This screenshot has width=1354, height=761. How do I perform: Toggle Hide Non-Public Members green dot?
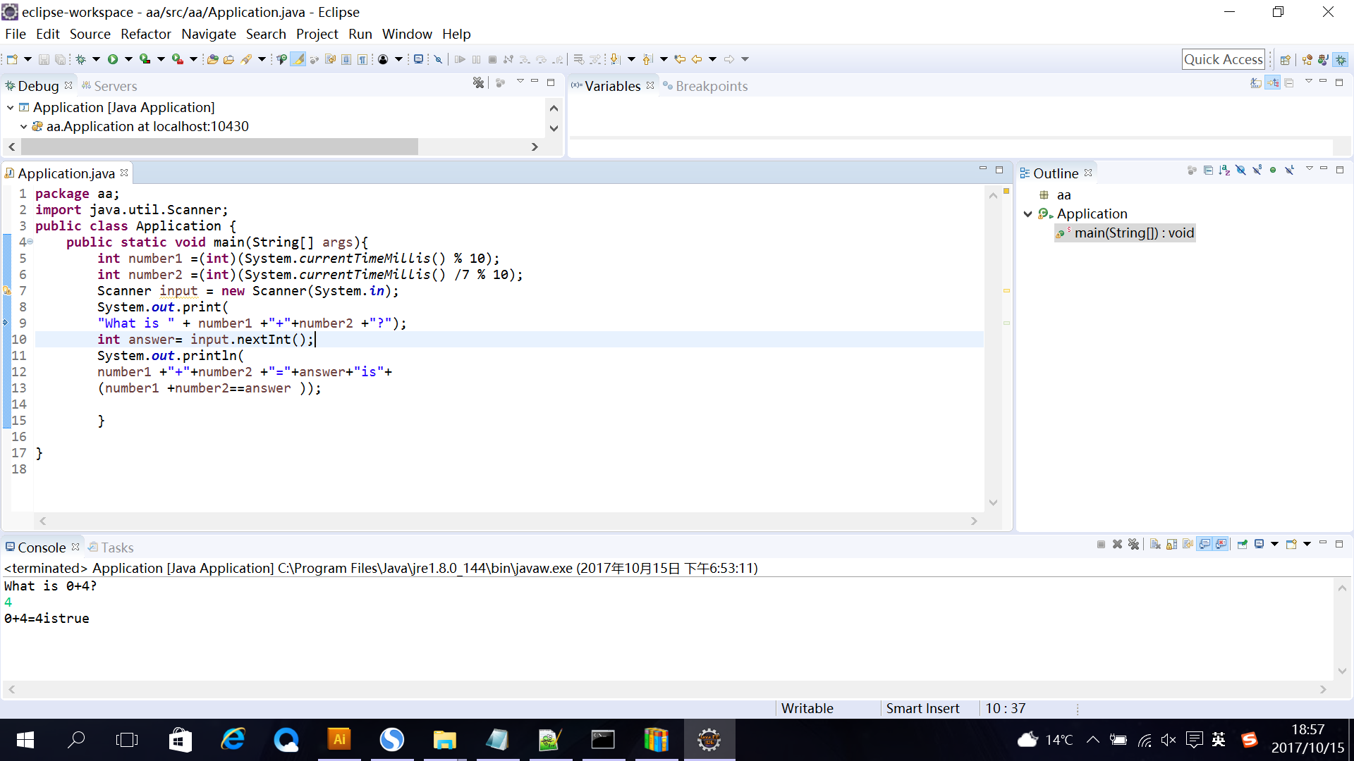[1273, 170]
